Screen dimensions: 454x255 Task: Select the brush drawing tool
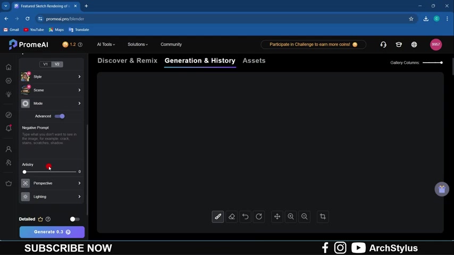point(218,217)
